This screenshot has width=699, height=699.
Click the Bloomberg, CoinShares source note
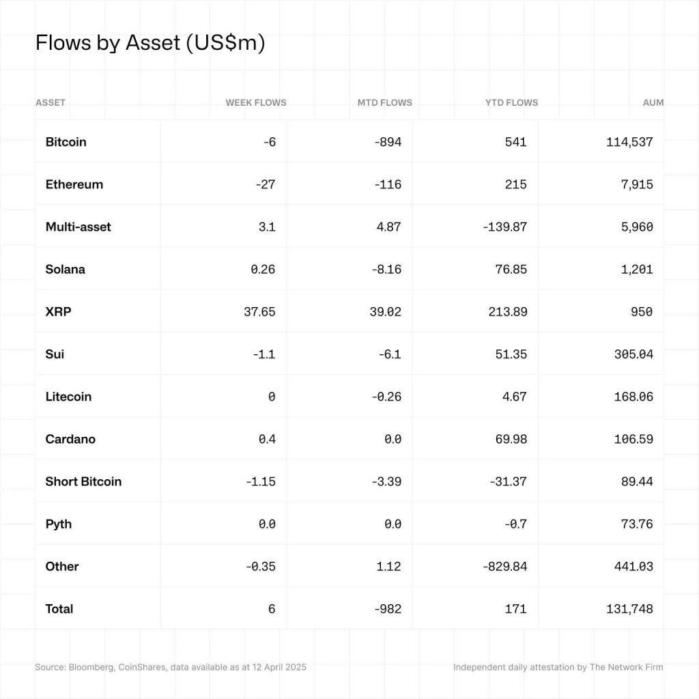pyautogui.click(x=175, y=667)
